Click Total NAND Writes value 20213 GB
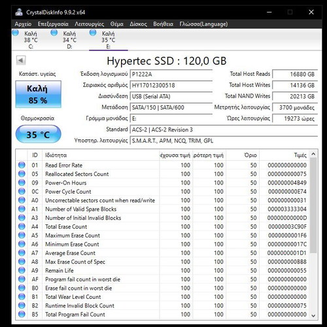The height and width of the screenshot is (327, 327). [295, 96]
